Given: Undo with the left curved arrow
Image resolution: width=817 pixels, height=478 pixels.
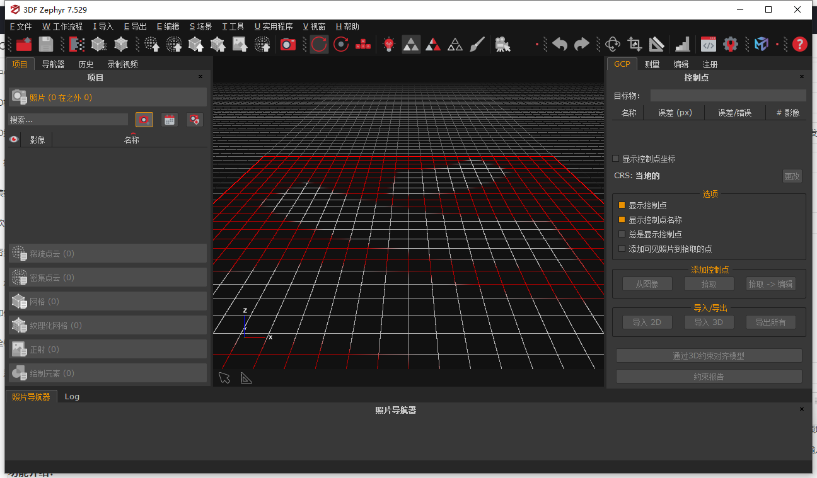Looking at the screenshot, I should (560, 44).
